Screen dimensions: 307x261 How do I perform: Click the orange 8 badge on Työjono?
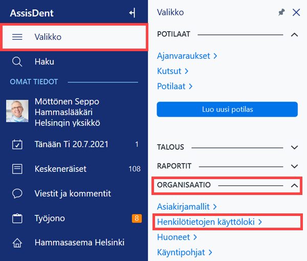[137, 218]
